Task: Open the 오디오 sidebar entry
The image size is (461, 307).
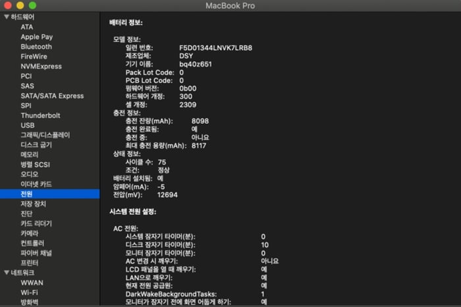Action: point(30,175)
